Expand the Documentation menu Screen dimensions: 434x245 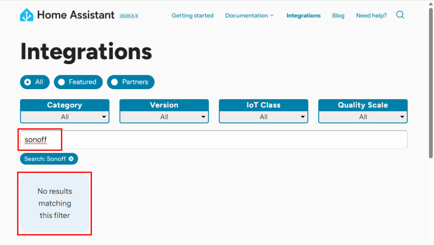[x=249, y=16]
